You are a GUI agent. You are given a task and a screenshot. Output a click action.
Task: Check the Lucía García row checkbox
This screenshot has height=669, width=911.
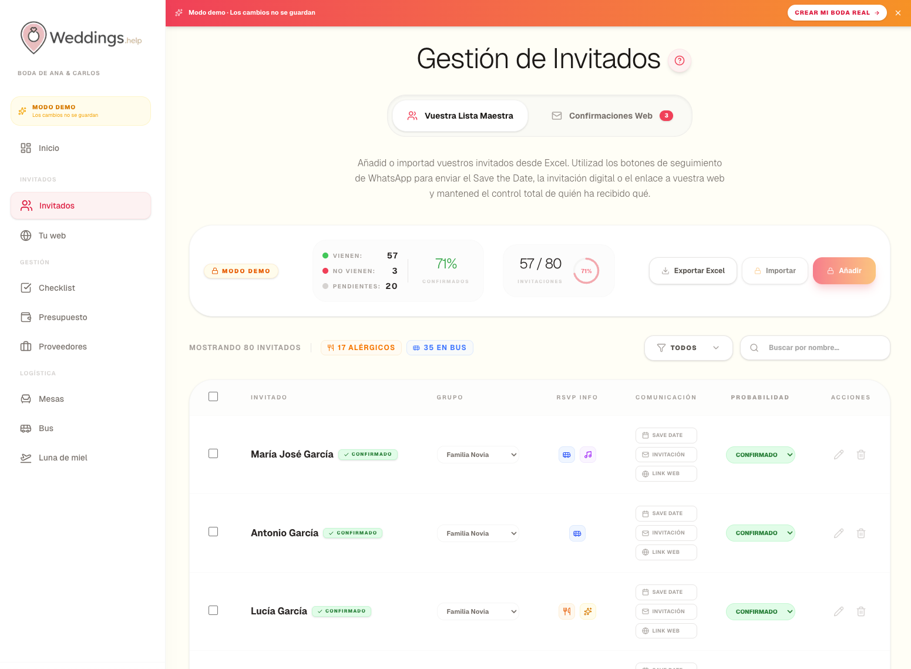tap(213, 610)
